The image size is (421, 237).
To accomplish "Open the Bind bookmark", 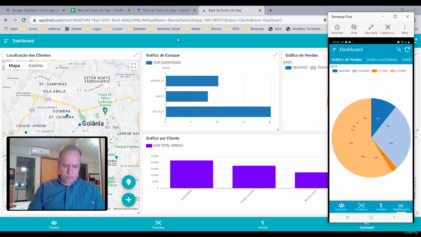I will tap(275, 29).
